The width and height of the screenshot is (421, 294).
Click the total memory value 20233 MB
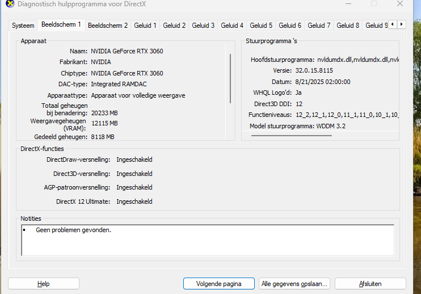(104, 113)
